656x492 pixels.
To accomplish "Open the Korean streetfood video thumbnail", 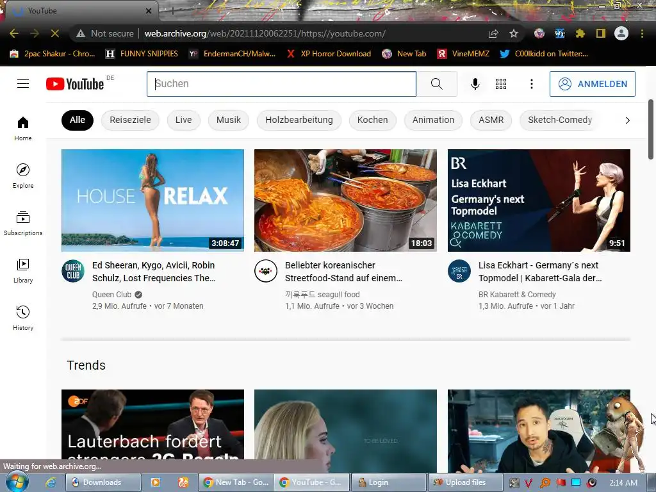I will (x=345, y=201).
